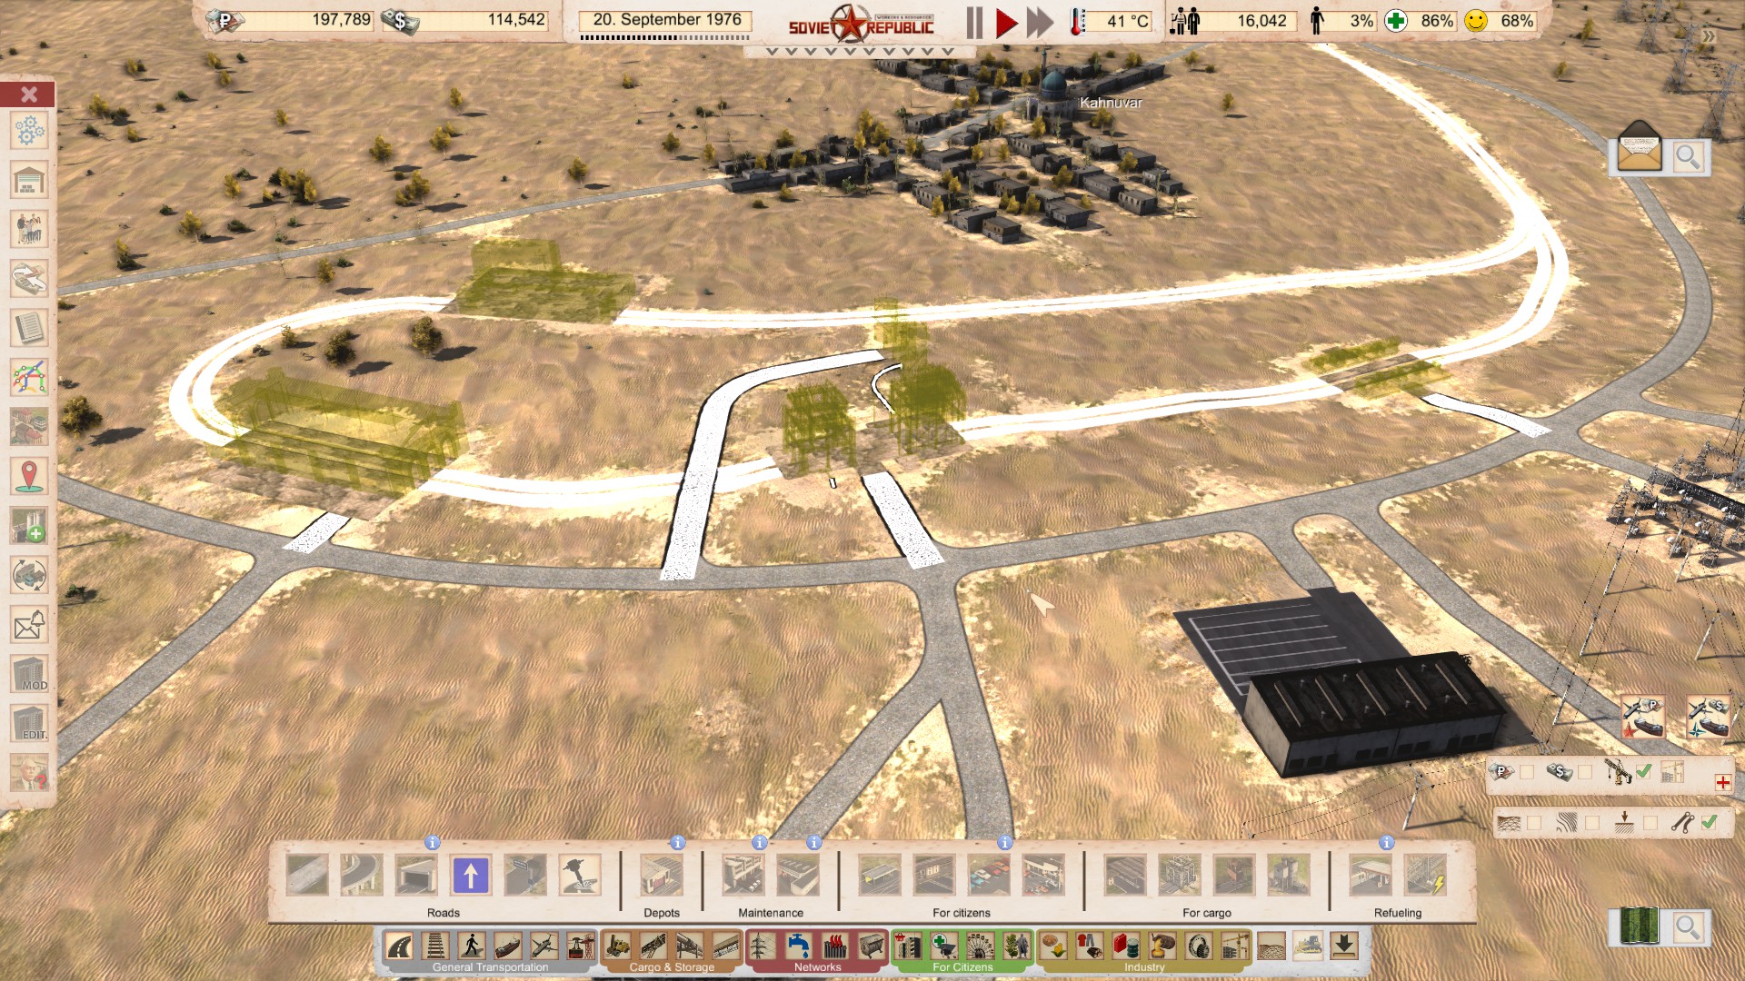The height and width of the screenshot is (981, 1745).
Task: Open the water network tools
Action: [799, 946]
